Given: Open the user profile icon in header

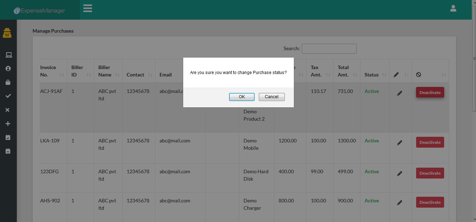Looking at the screenshot, I should (453, 8).
